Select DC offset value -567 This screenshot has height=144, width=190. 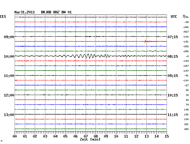(x=186, y=32)
